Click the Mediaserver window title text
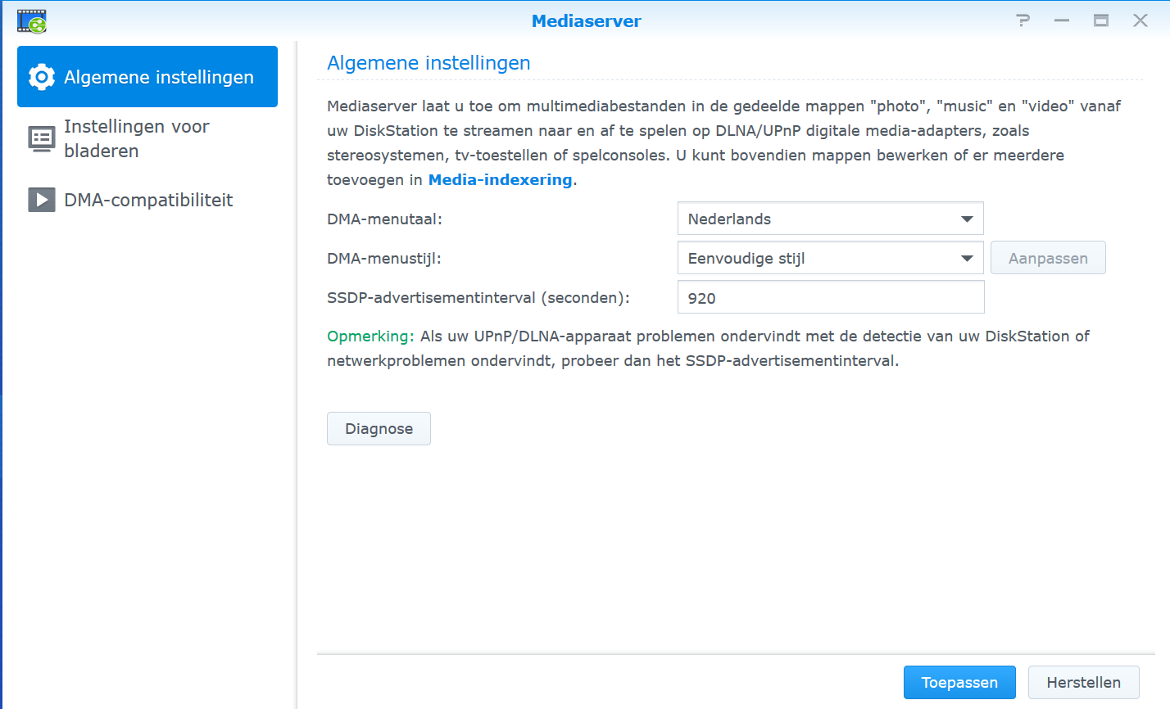1170x709 pixels. 586,21
